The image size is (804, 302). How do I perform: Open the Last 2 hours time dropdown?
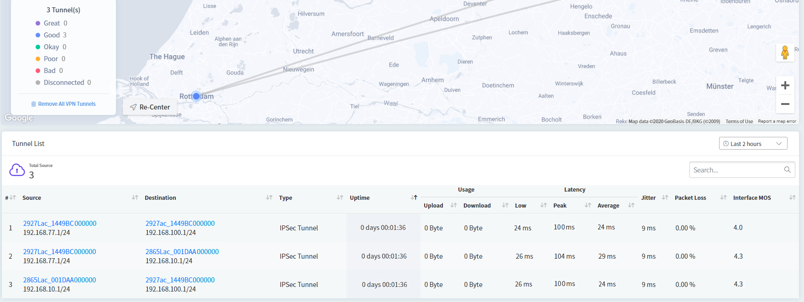point(753,144)
